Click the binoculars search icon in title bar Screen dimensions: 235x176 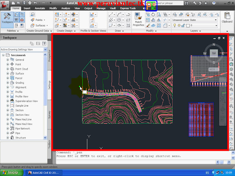tap(187, 3)
